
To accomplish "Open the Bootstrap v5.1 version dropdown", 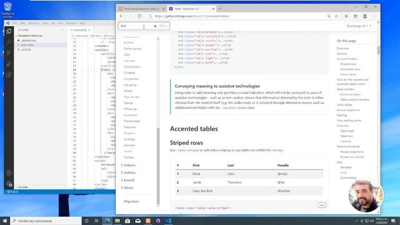I will pos(359,26).
